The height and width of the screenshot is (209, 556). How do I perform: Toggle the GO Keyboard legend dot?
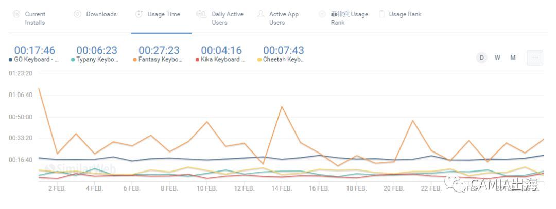click(x=11, y=60)
